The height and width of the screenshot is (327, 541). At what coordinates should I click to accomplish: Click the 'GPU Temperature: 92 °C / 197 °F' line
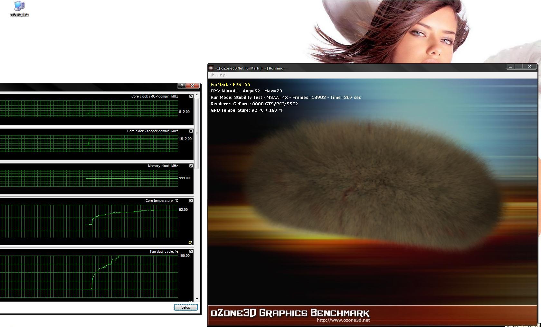247,110
